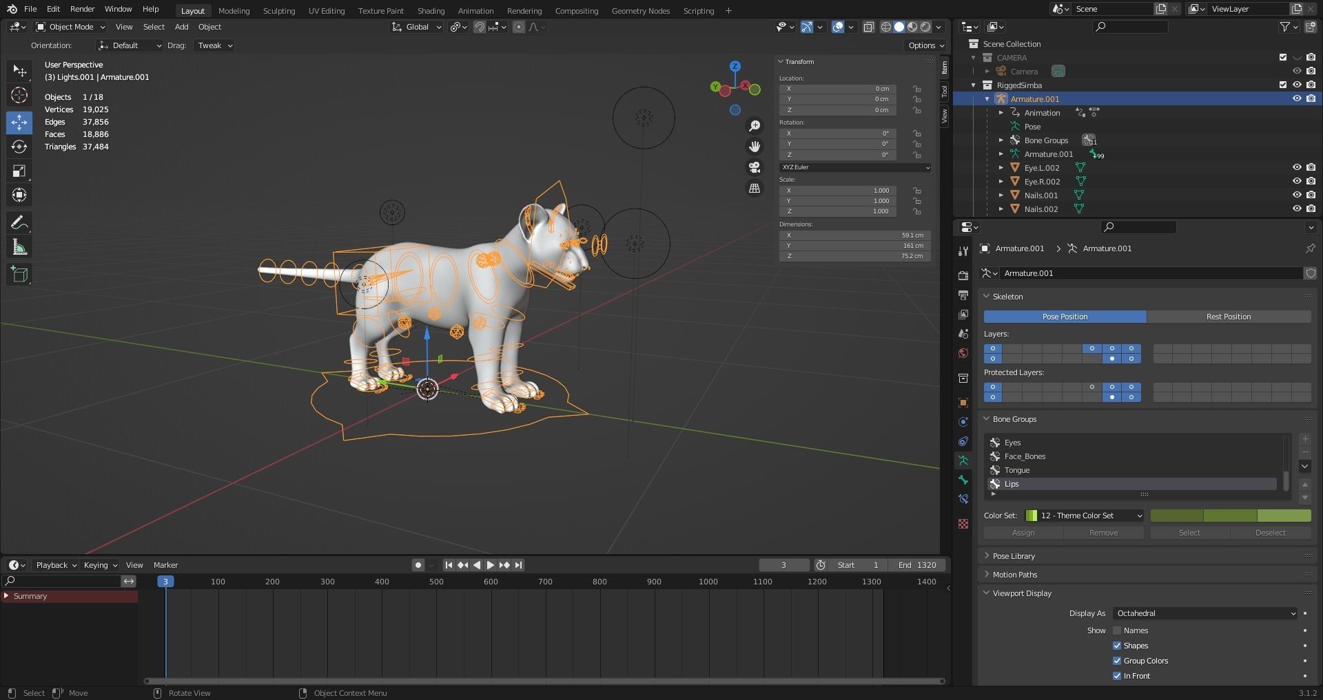Select the Transform tool
The height and width of the screenshot is (700, 1323).
pyautogui.click(x=19, y=195)
